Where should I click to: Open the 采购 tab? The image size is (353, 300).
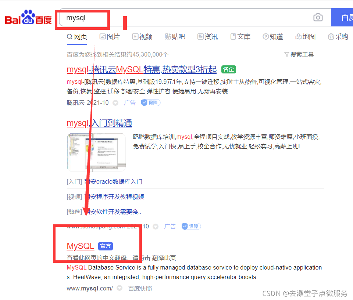coord(338,37)
